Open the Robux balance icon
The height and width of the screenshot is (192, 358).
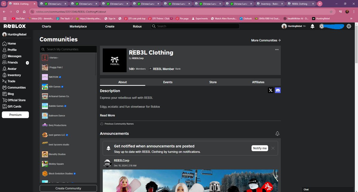pos(322,26)
